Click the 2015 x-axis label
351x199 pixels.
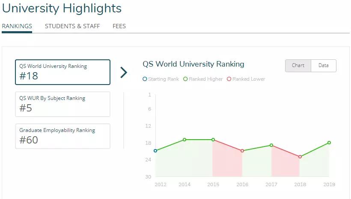click(x=213, y=184)
